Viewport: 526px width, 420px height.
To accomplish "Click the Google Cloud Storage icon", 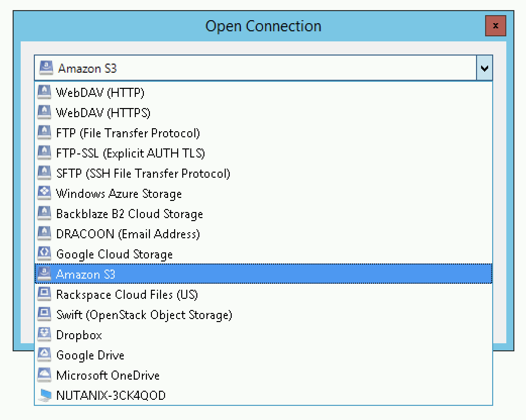I will [x=44, y=253].
